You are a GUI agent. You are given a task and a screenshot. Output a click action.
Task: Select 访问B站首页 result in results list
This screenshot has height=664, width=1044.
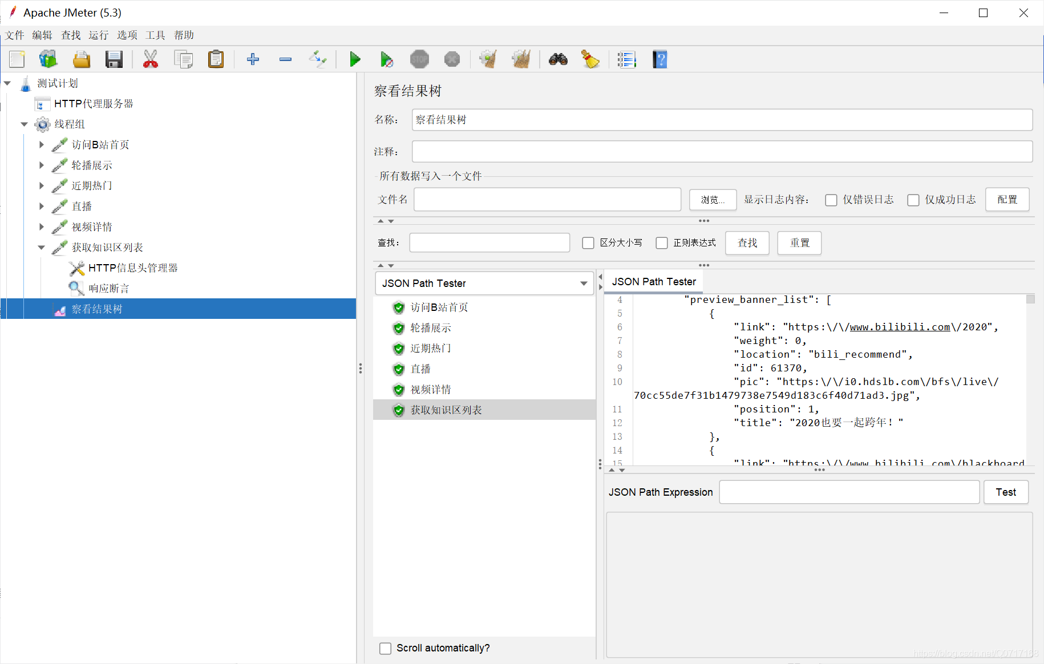click(439, 307)
